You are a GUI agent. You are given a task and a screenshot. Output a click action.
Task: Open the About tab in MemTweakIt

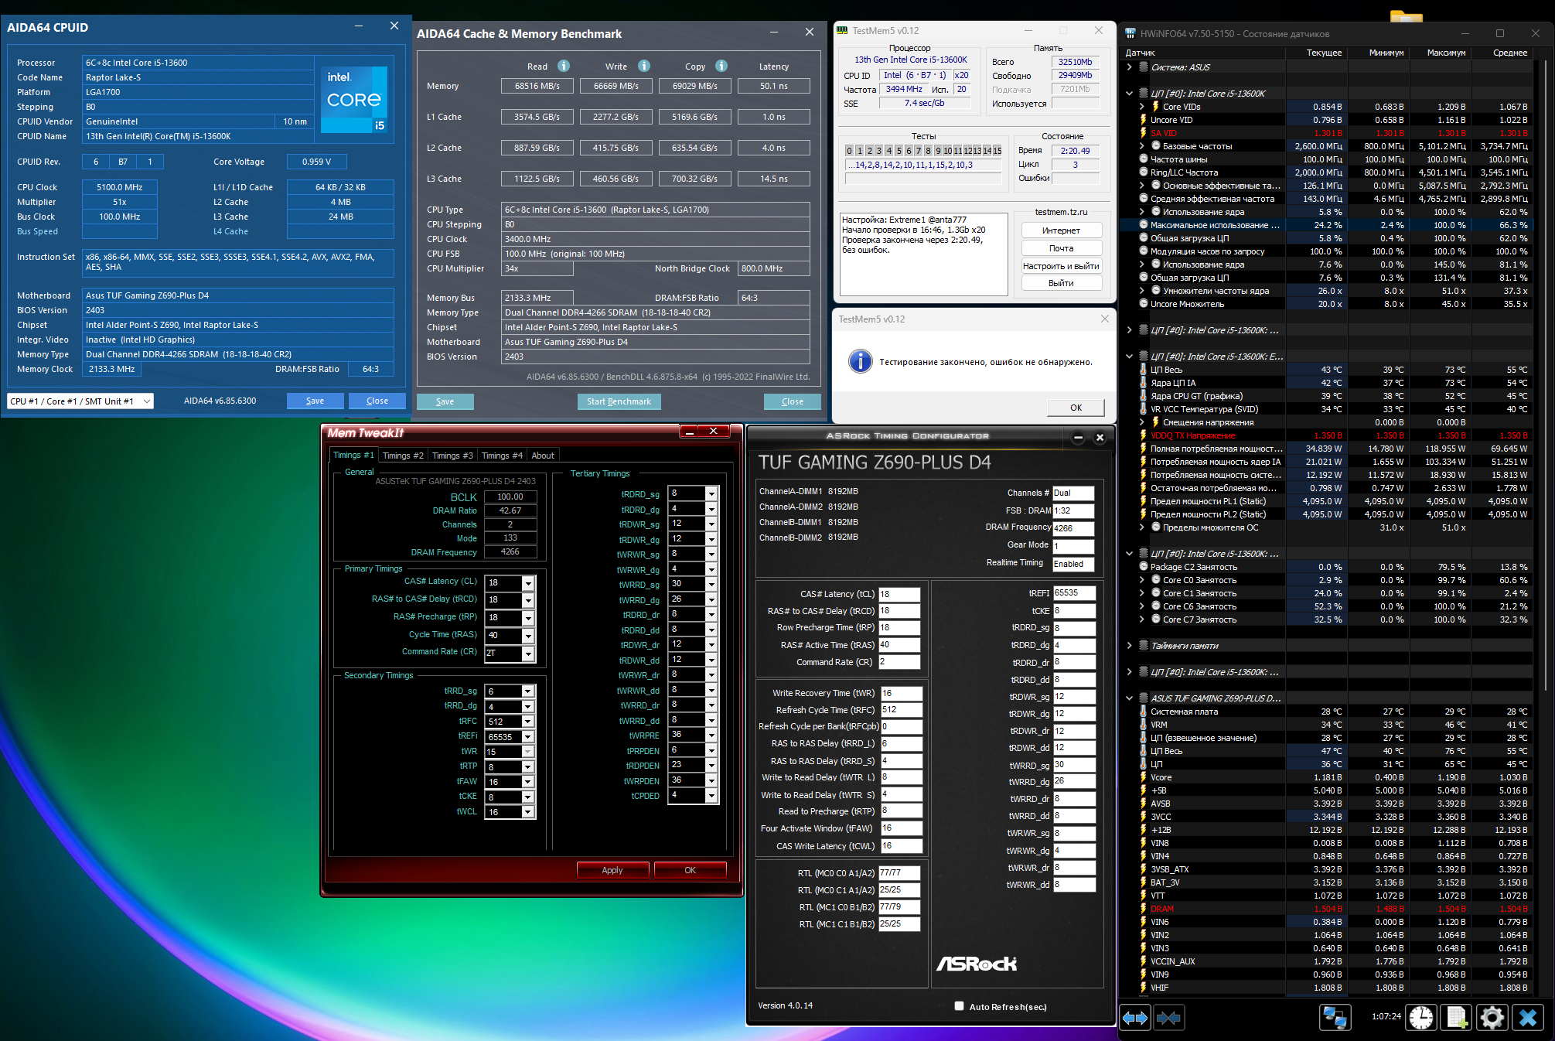[542, 456]
